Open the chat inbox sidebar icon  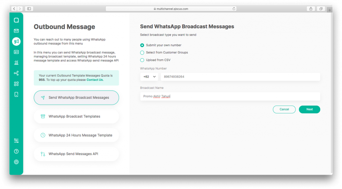pyautogui.click(x=16, y=20)
